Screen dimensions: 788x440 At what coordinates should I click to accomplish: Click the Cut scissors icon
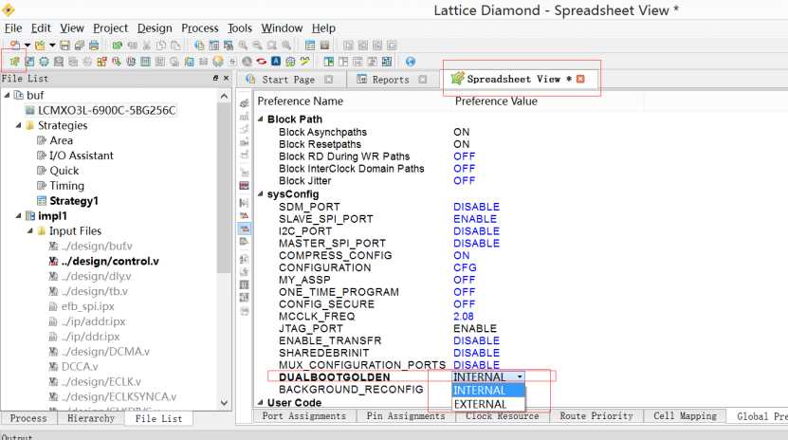(x=147, y=46)
